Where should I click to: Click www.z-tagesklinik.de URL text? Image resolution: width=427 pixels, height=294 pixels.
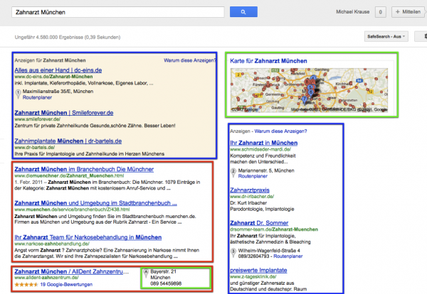pyautogui.click(x=253, y=277)
